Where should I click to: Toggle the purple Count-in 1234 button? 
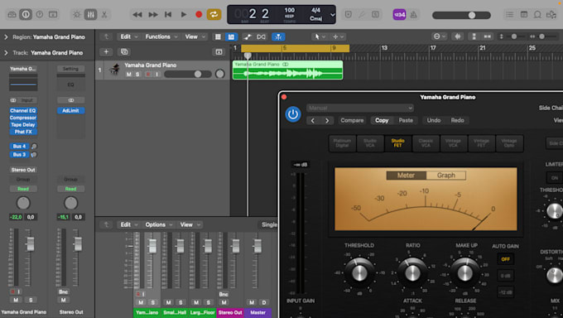tap(399, 15)
